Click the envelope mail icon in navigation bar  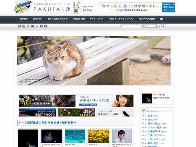click(x=161, y=19)
